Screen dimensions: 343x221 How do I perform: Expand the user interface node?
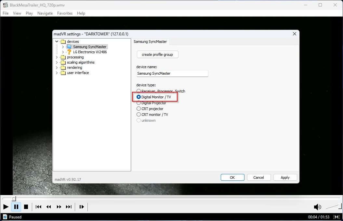(x=57, y=73)
